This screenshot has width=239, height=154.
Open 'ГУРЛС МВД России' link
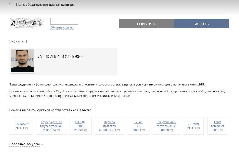click(138, 126)
